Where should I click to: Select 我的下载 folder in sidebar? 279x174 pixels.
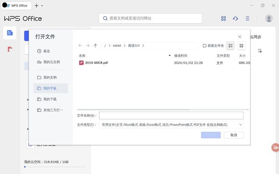click(x=50, y=99)
